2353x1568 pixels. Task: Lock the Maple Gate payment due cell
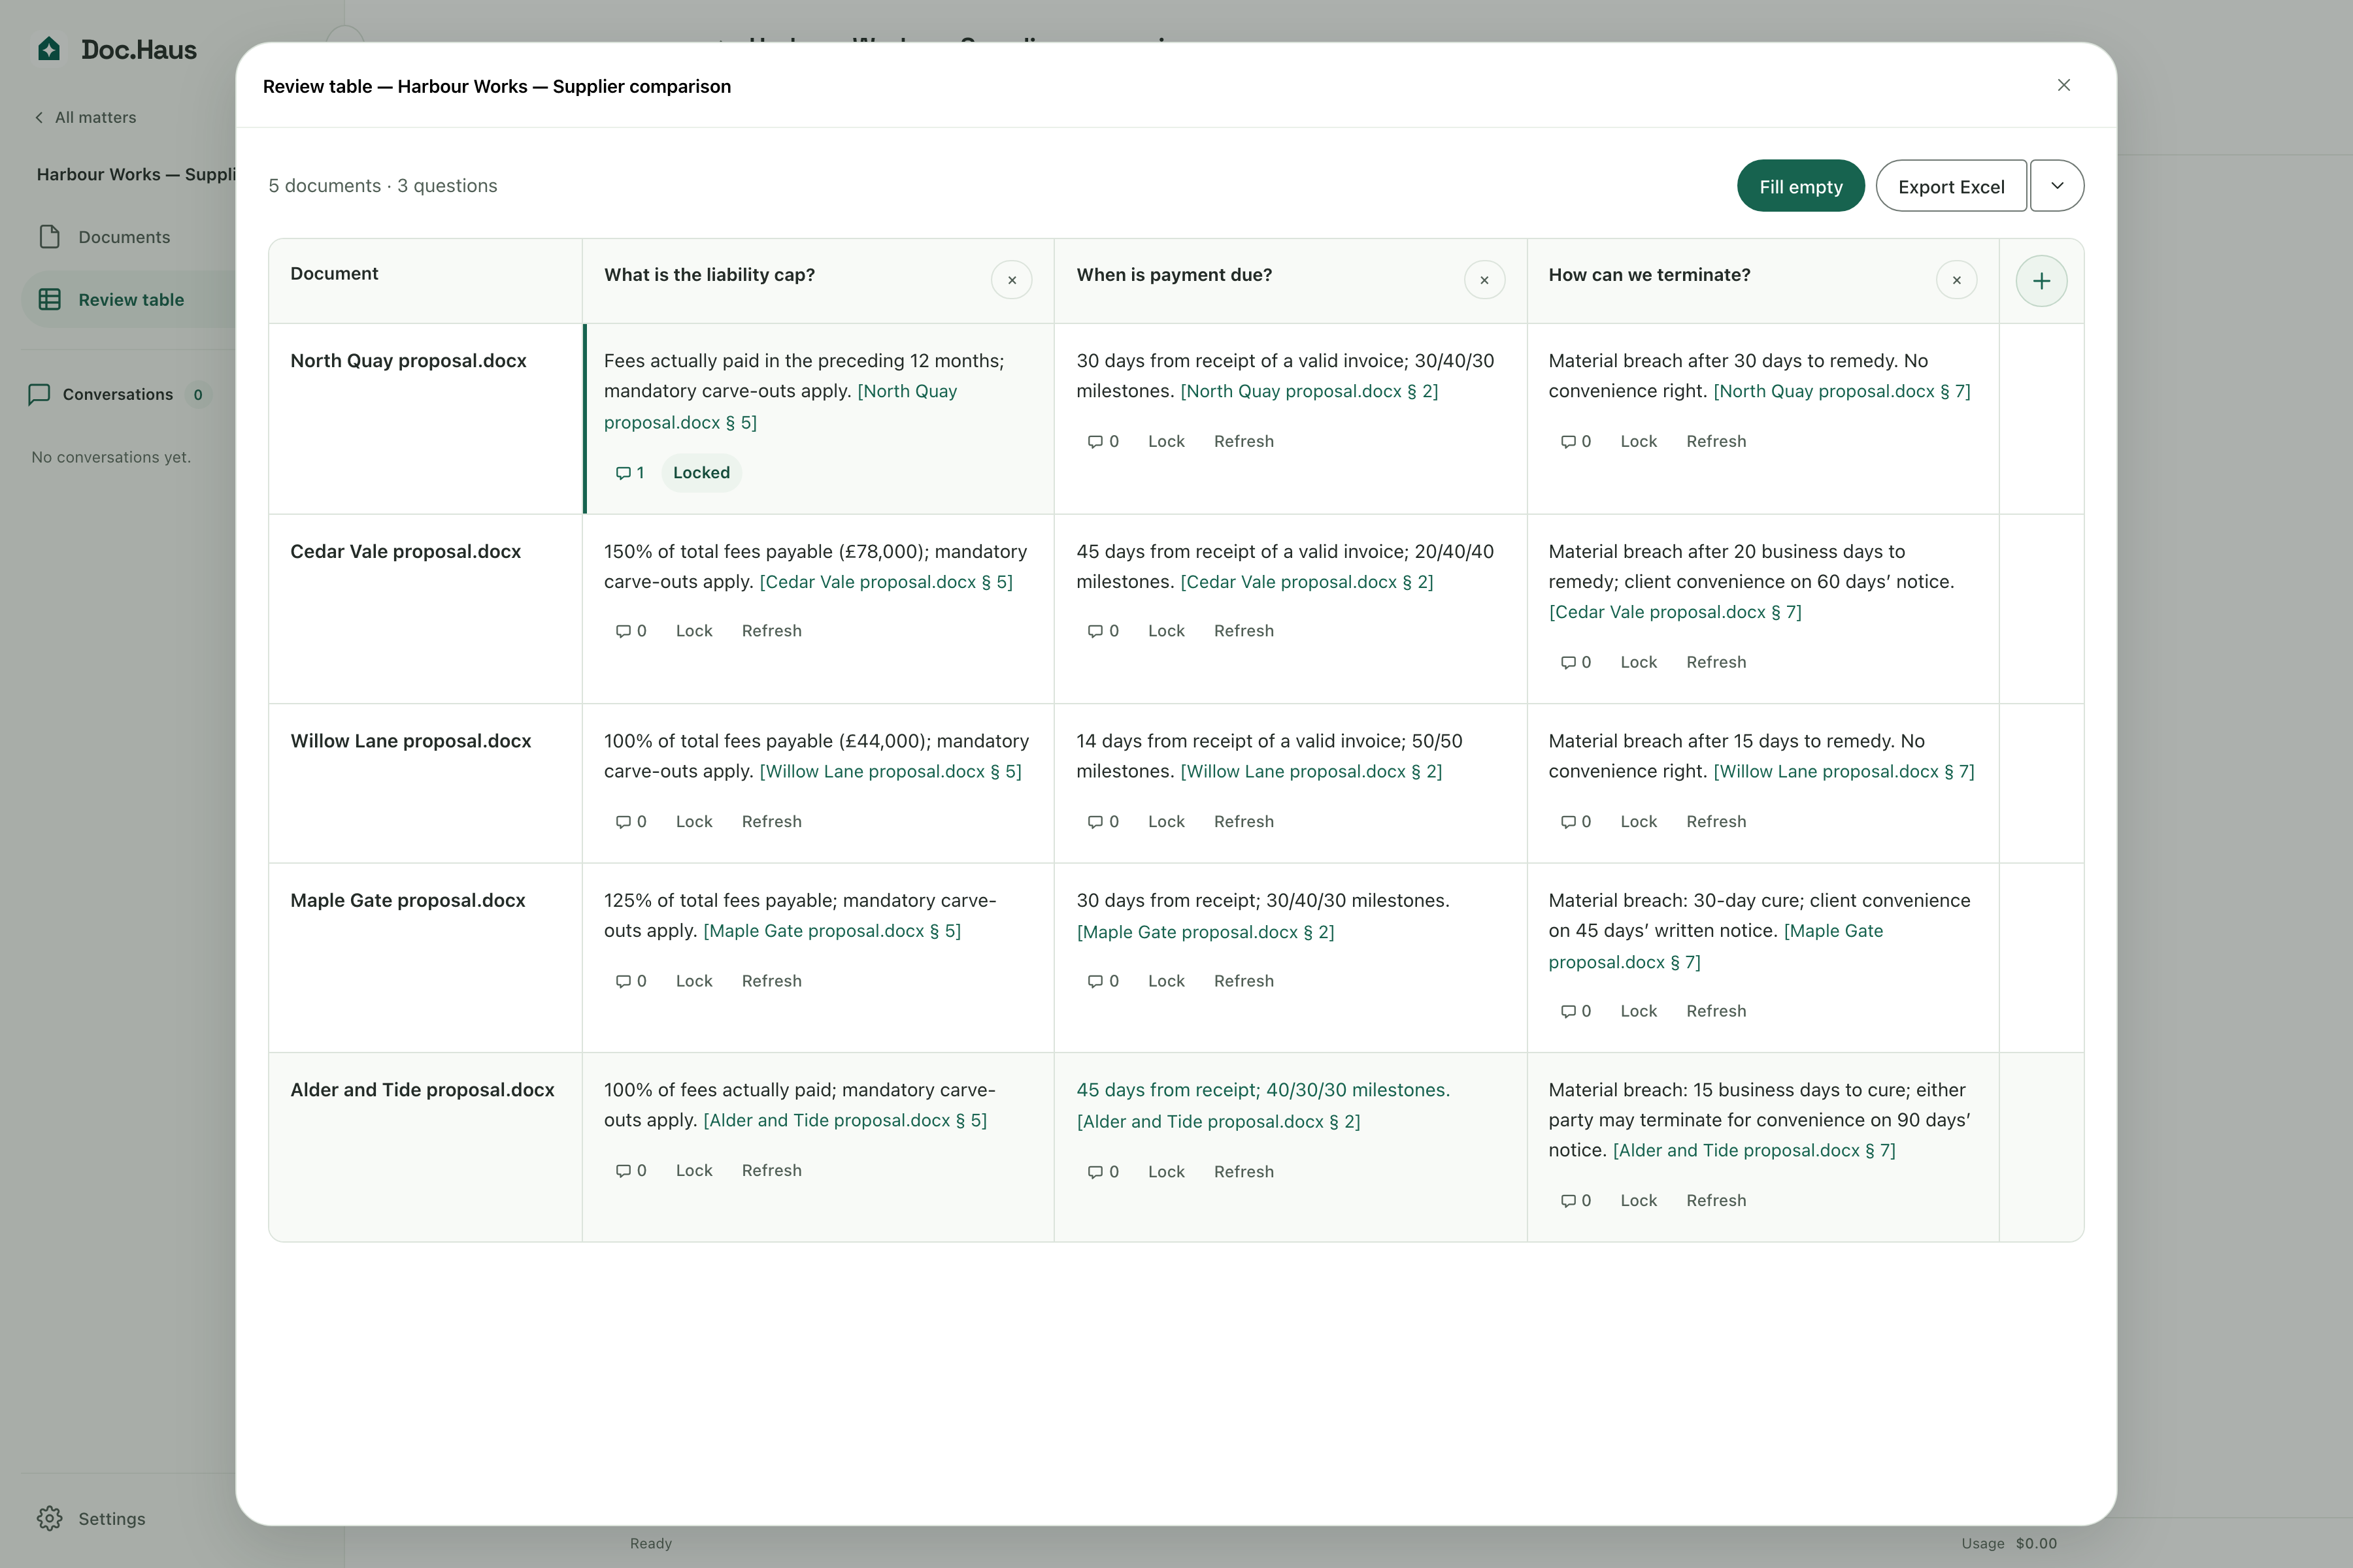pos(1165,981)
